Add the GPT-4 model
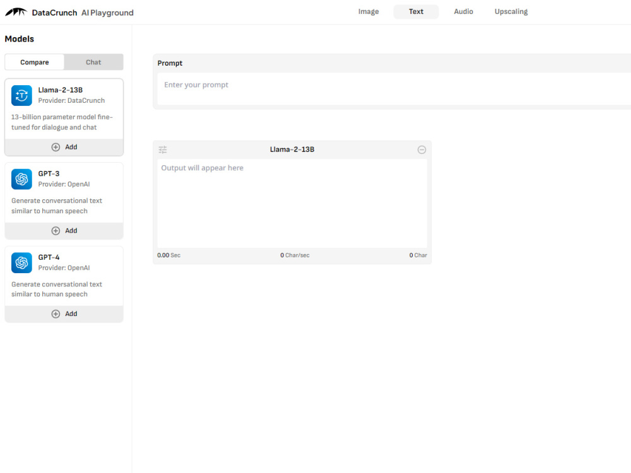 [64, 313]
